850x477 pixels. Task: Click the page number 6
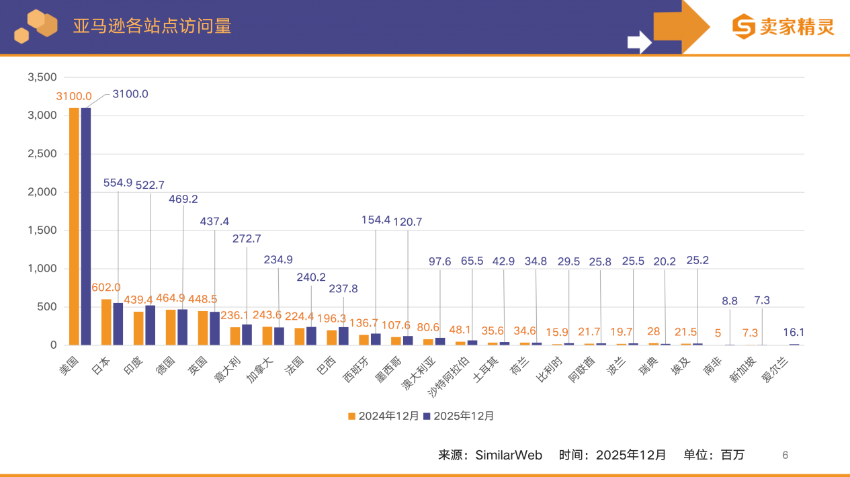point(784,455)
